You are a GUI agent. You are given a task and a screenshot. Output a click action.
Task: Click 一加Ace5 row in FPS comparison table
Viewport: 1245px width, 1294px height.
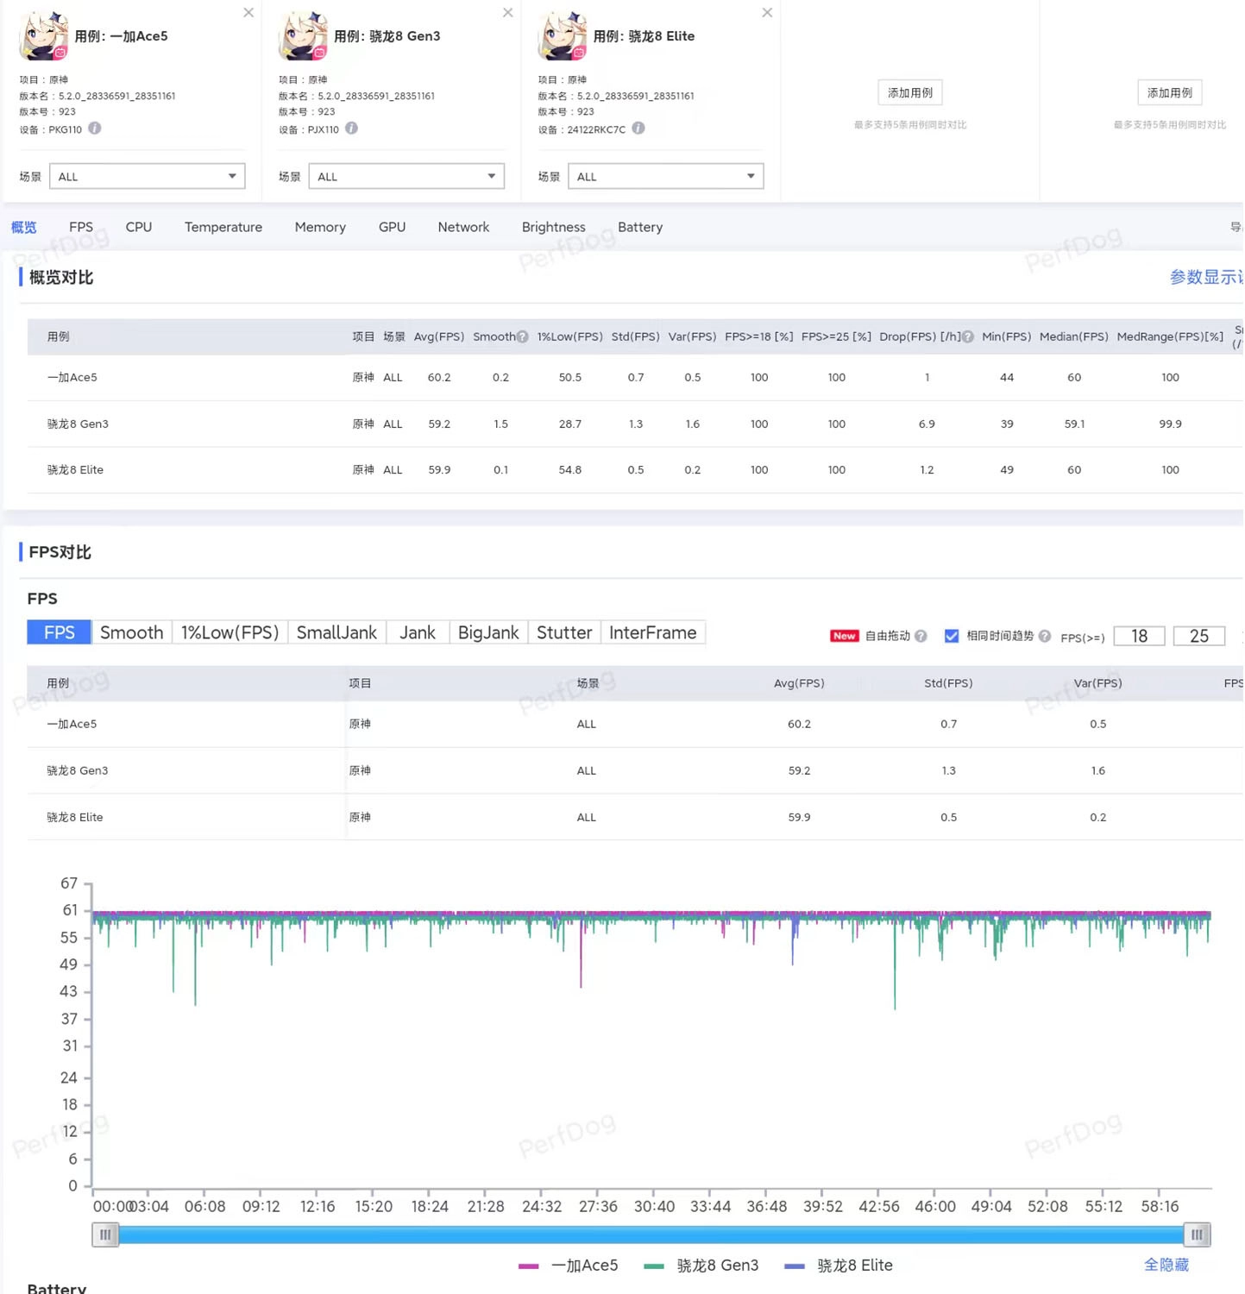(635, 725)
